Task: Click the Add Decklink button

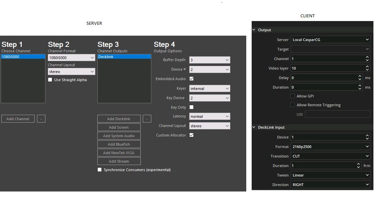Action: tap(119, 119)
